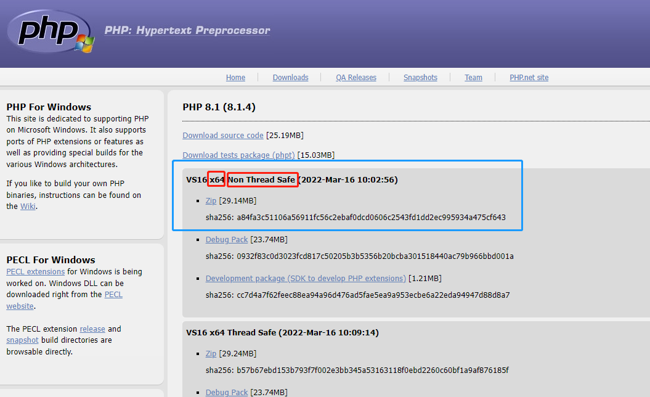Open the PECL snapshot build directory link
This screenshot has width=650, height=397.
click(22, 340)
